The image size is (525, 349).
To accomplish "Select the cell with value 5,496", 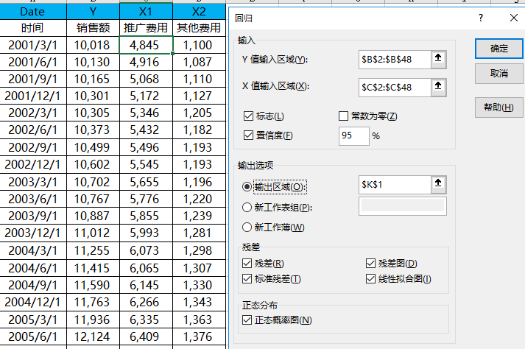I will pyautogui.click(x=146, y=147).
